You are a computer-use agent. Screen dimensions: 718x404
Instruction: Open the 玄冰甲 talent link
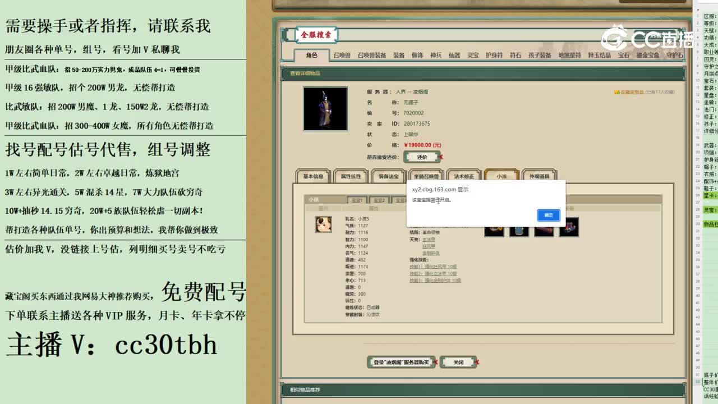[x=429, y=240]
